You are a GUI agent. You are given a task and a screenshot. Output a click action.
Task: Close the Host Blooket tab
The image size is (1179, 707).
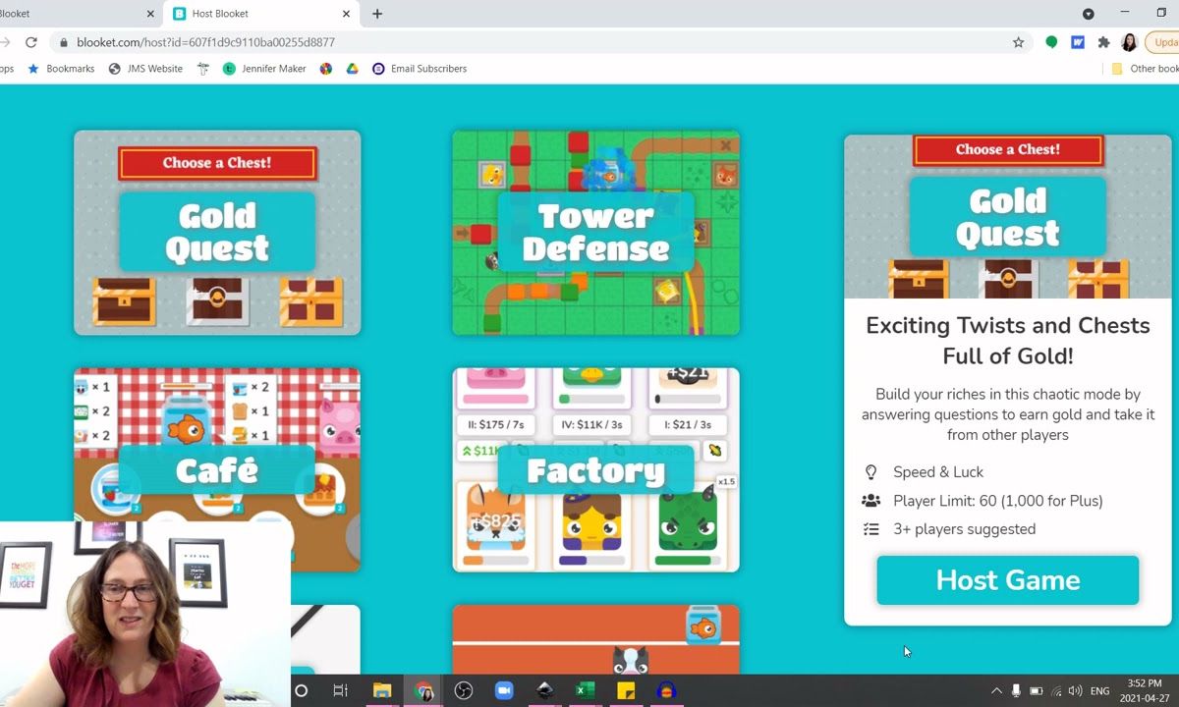(346, 14)
